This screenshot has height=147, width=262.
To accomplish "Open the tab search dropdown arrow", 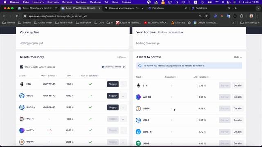I will [x=258, y=8].
